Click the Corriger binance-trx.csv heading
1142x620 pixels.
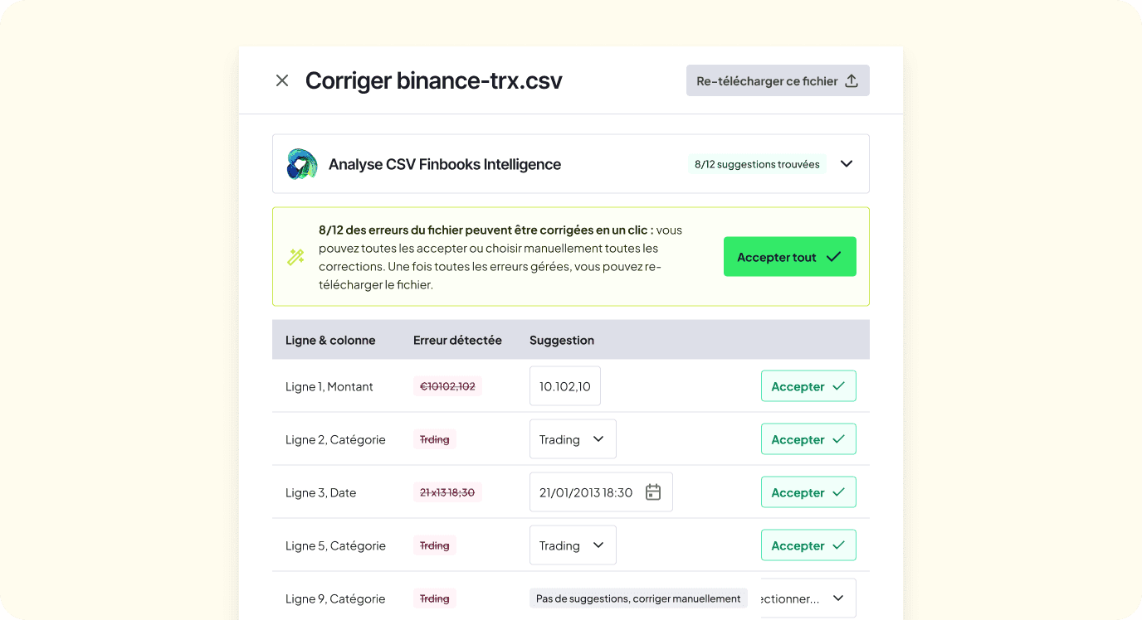point(434,80)
